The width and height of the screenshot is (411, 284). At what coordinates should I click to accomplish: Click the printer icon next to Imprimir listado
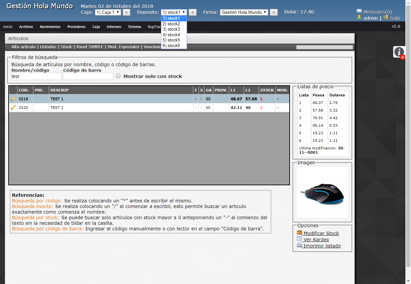[299, 246]
